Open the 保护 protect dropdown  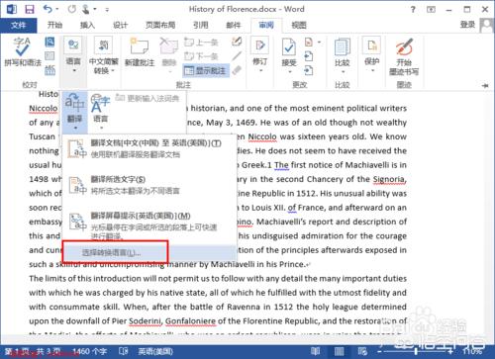tap(372, 54)
